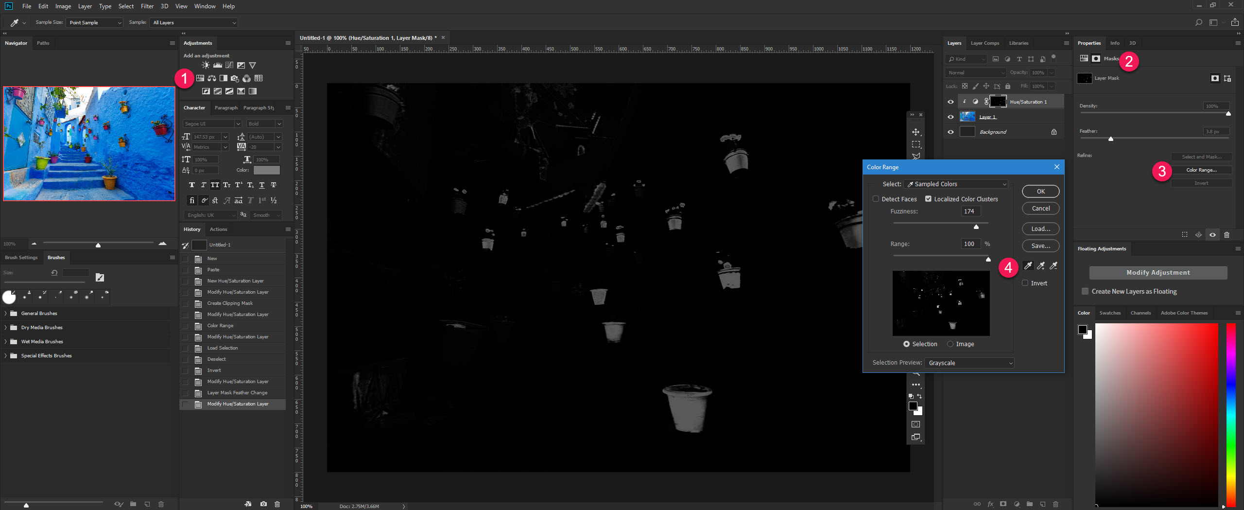
Task: Hide Layer 1 visibility eye
Action: [x=950, y=117]
